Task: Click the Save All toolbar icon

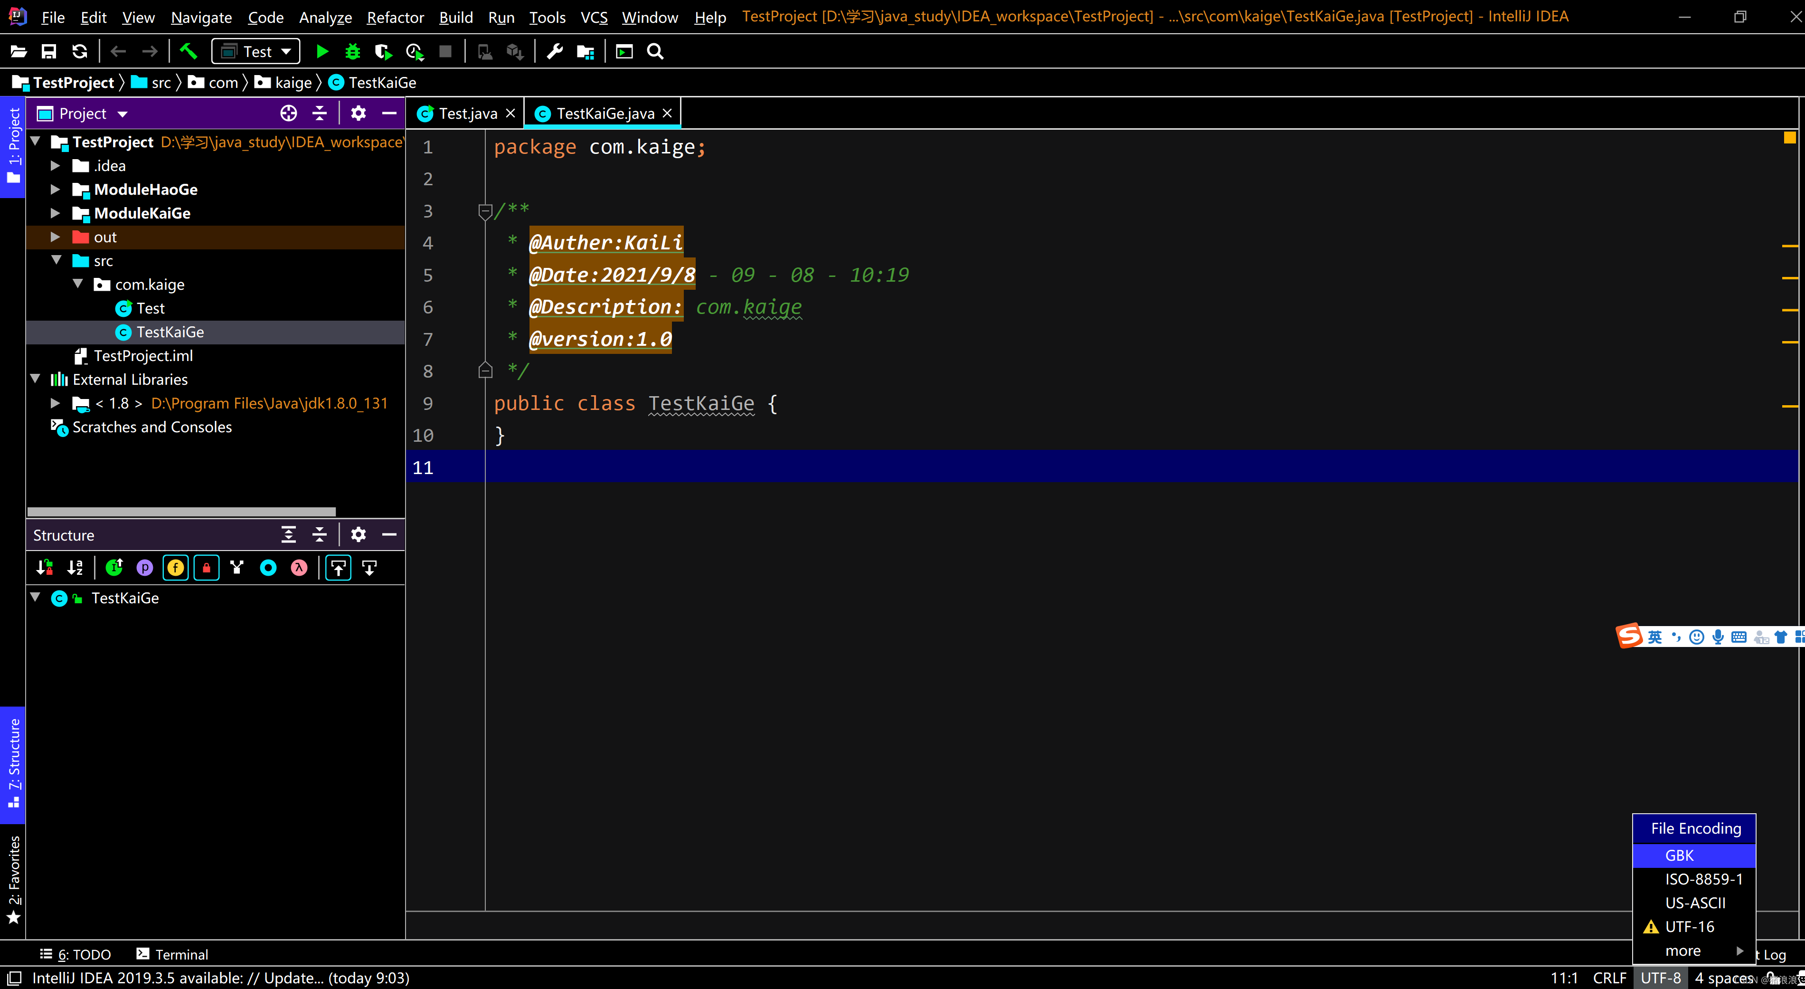Action: click(x=48, y=51)
